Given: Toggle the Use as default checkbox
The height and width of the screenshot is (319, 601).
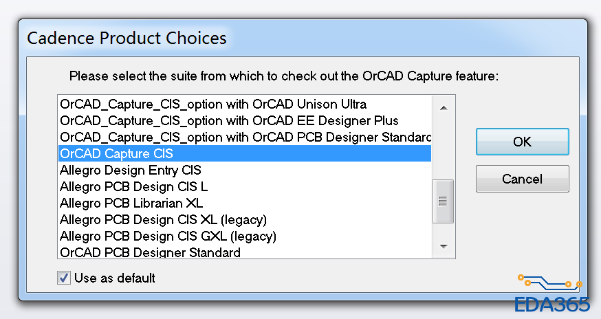Looking at the screenshot, I should pos(64,278).
